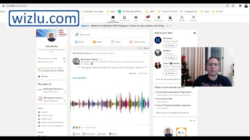Expand the Me profile dropdown

pyautogui.click(x=170, y=19)
